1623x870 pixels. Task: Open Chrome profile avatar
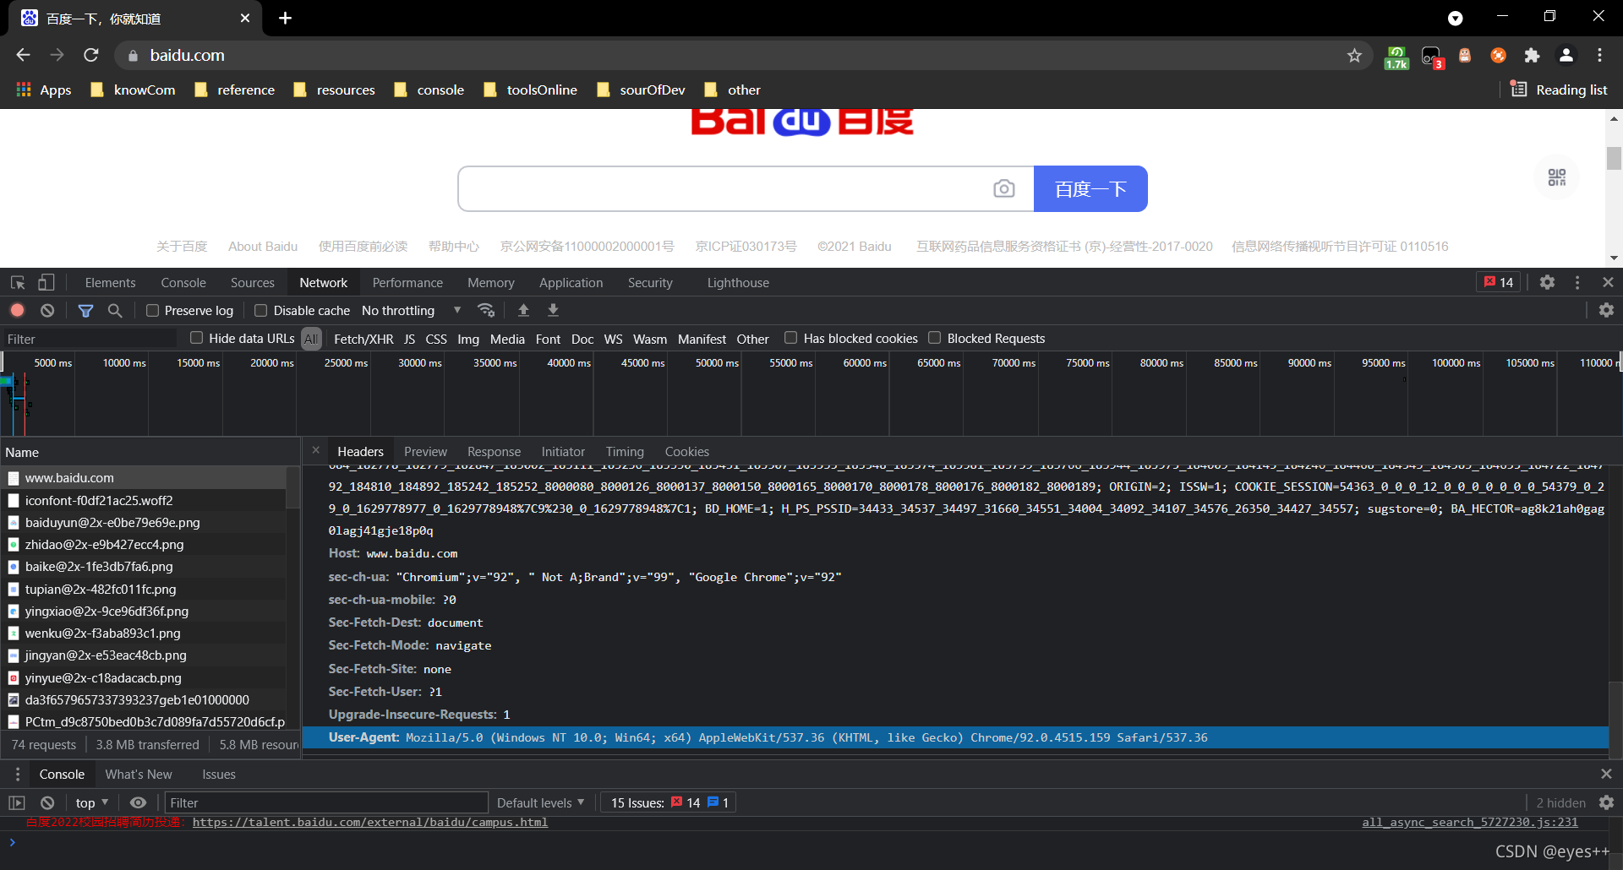(x=1566, y=56)
